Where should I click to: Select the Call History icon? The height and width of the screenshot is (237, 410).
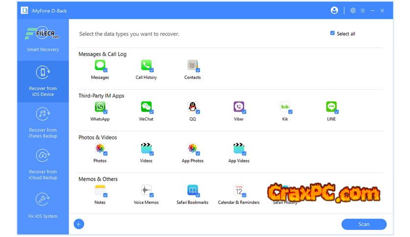tap(146, 65)
